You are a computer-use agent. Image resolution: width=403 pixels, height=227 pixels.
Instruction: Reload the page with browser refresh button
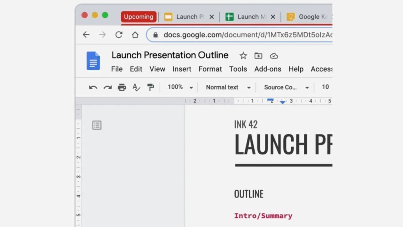pyautogui.click(x=119, y=35)
